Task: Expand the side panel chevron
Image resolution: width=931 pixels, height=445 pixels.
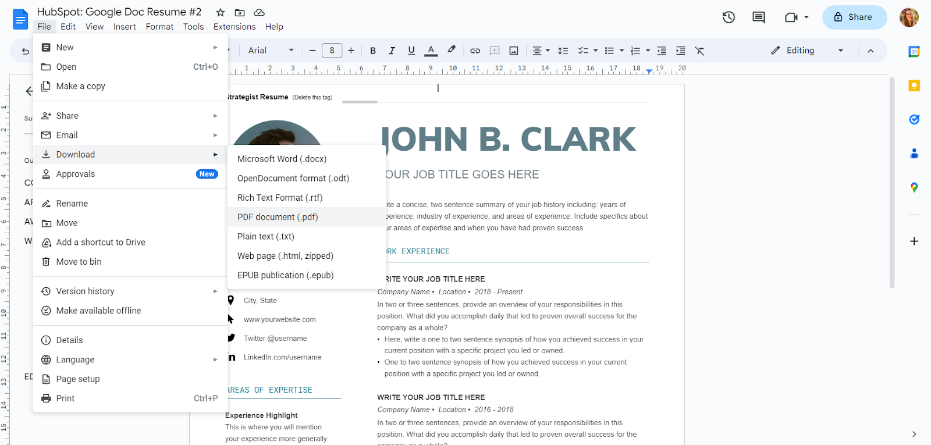Action: click(x=914, y=434)
